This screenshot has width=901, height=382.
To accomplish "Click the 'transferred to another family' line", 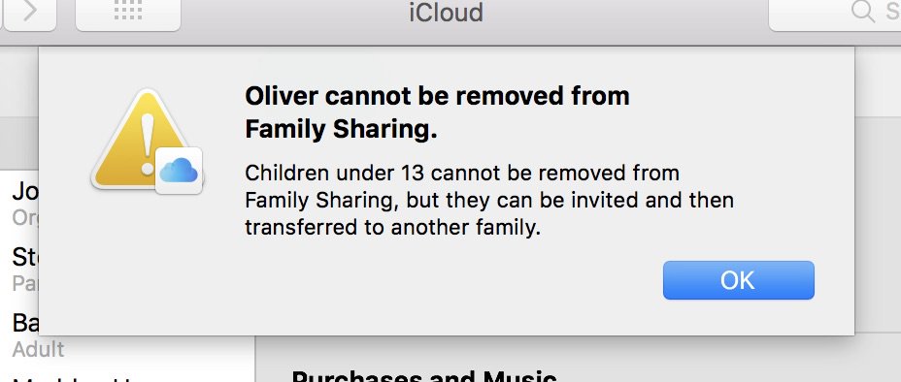I will [x=393, y=228].
